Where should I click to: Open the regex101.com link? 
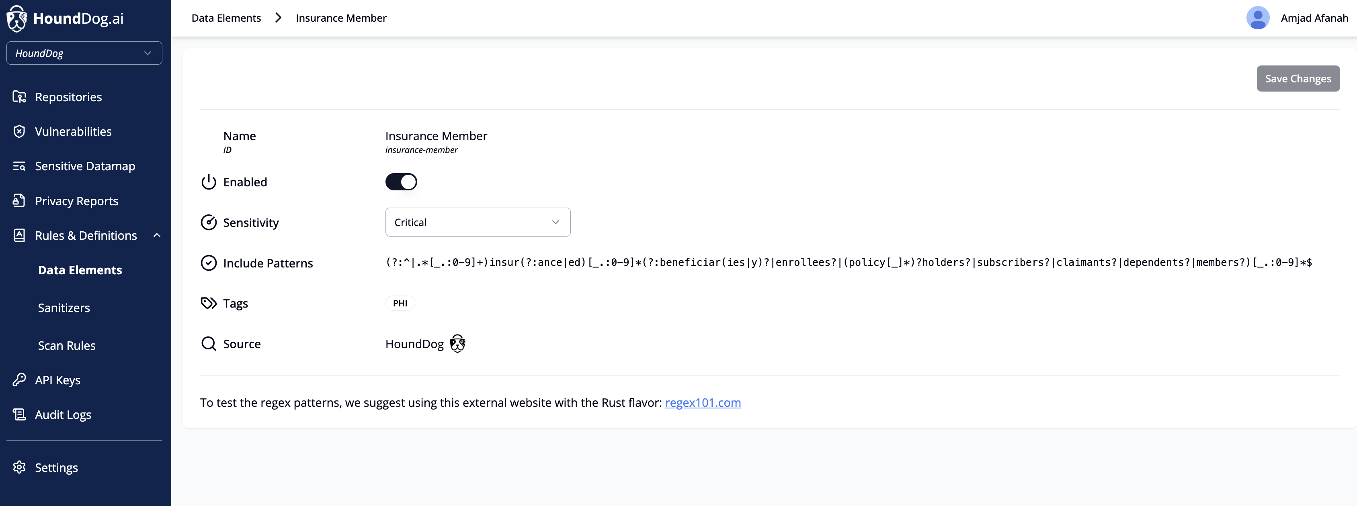point(703,403)
